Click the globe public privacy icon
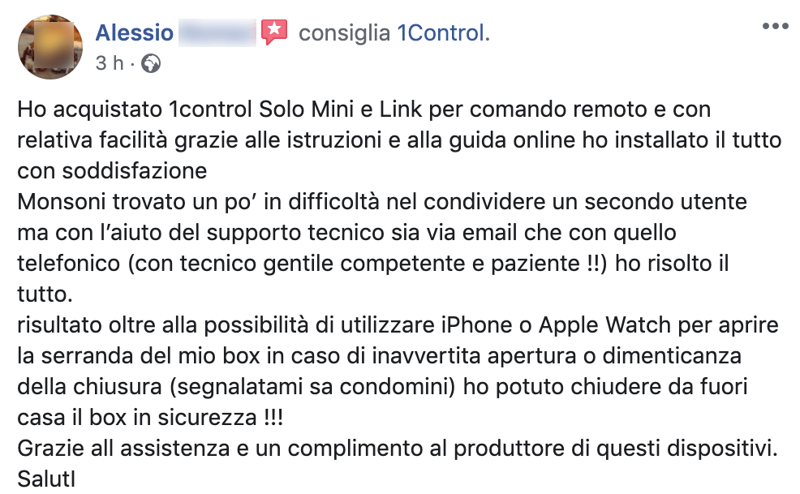 pyautogui.click(x=151, y=64)
